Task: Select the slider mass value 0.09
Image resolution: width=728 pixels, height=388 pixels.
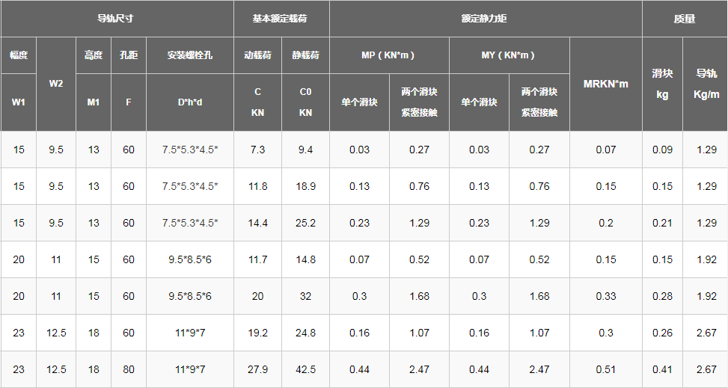Action: 662,150
